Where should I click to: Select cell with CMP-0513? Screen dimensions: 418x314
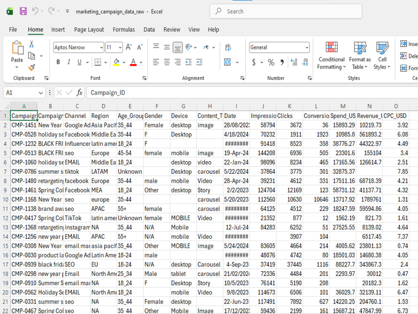(24, 153)
